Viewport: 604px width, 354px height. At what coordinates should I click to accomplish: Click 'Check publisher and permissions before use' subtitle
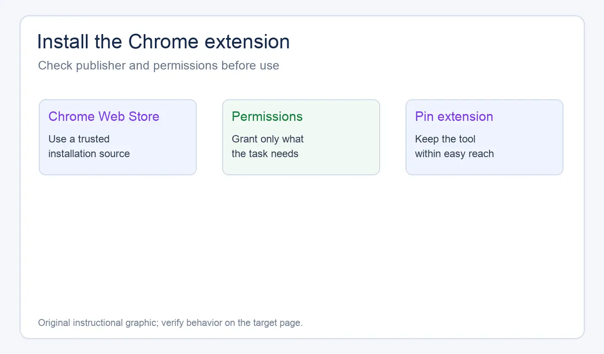159,66
